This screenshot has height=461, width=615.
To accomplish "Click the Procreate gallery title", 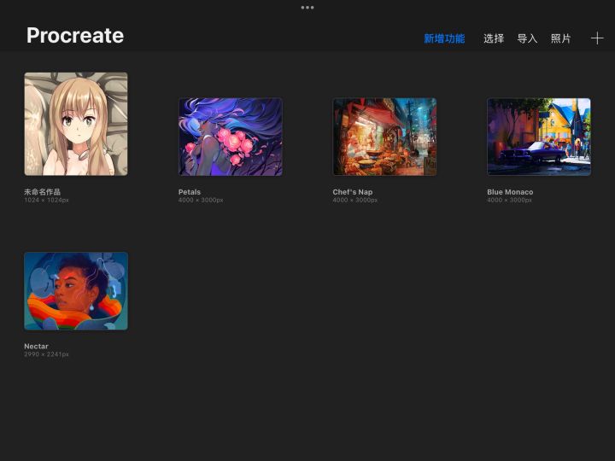I will click(75, 36).
